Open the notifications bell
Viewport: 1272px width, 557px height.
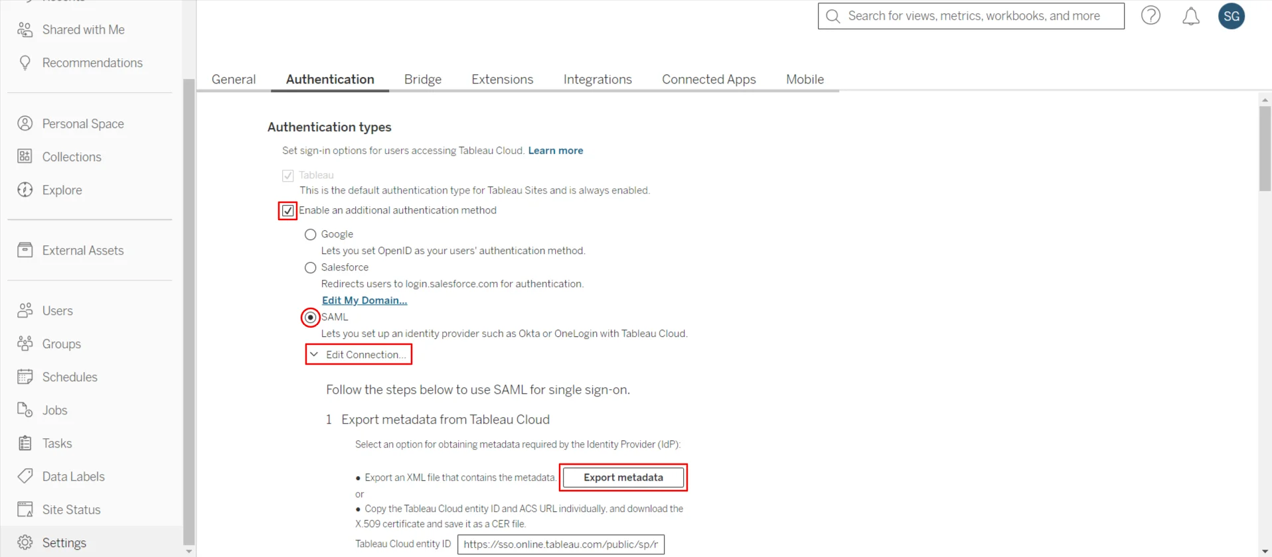pos(1191,16)
